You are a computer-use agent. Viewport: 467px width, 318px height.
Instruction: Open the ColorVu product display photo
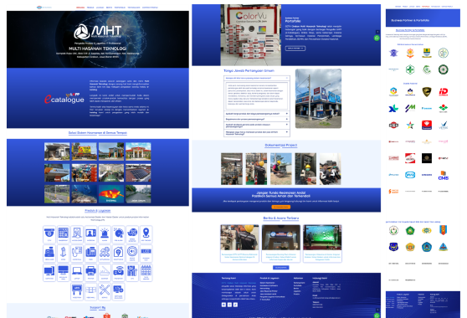pyautogui.click(x=251, y=35)
